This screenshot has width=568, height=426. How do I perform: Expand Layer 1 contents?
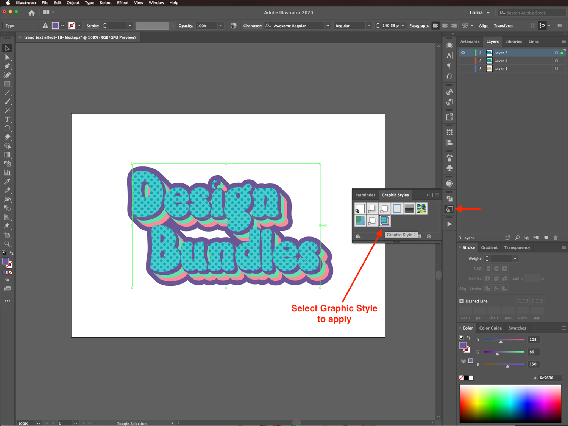(x=481, y=68)
